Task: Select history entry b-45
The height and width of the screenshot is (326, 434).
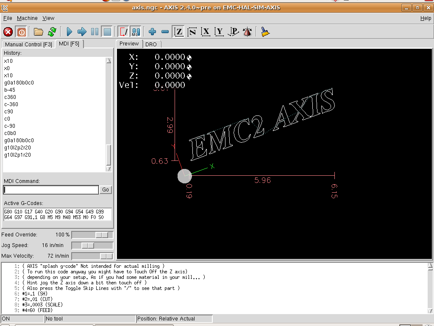Action: click(x=10, y=90)
